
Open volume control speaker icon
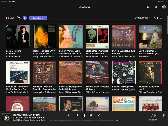tap(163, 116)
